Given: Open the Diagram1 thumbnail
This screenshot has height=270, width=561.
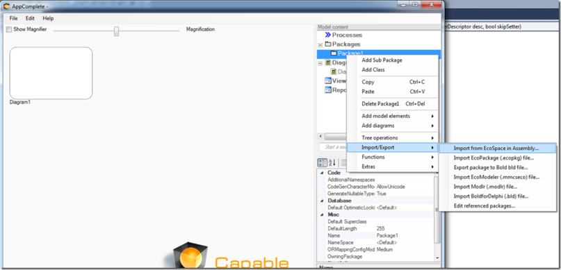Looking at the screenshot, I should coord(51,73).
